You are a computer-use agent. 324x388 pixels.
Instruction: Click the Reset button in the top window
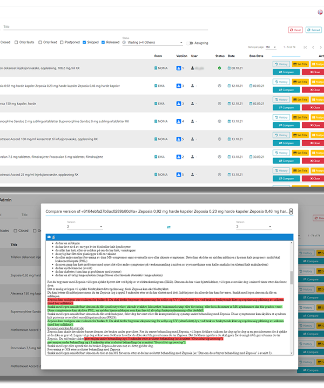tap(295, 30)
